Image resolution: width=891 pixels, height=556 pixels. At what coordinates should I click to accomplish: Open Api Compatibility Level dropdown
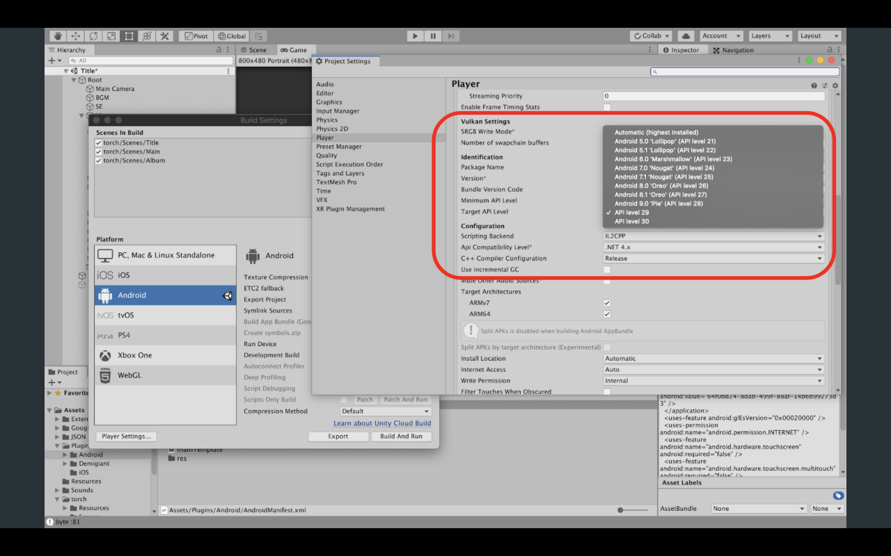(x=713, y=247)
